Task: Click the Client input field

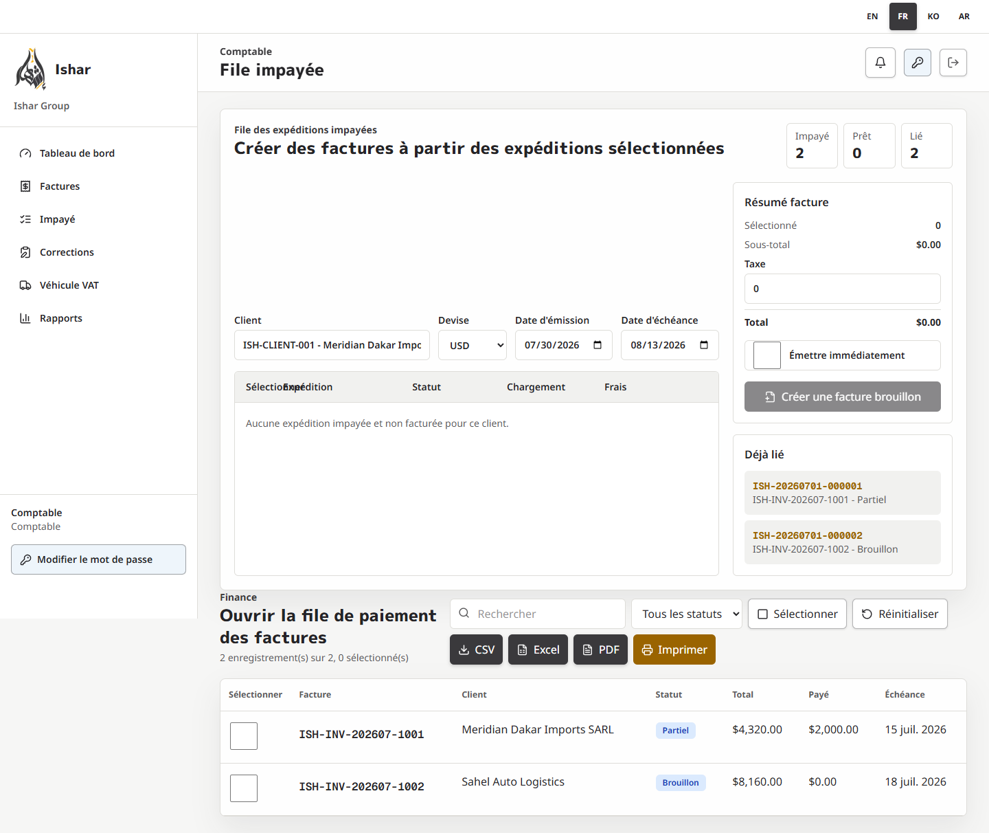Action: click(x=332, y=345)
